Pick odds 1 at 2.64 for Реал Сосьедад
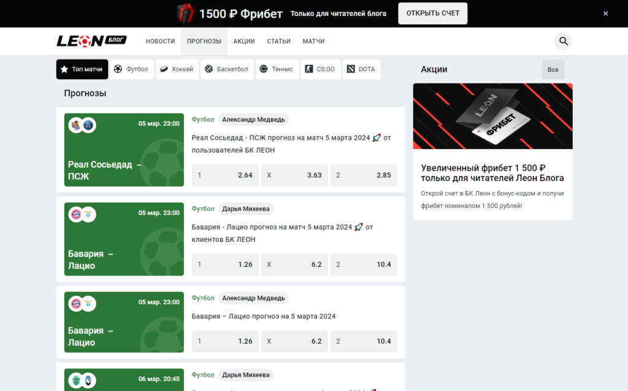 pos(225,176)
